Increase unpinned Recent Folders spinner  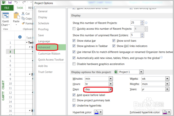(x=142, y=34)
